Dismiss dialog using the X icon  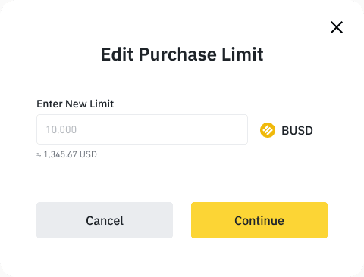tap(337, 27)
